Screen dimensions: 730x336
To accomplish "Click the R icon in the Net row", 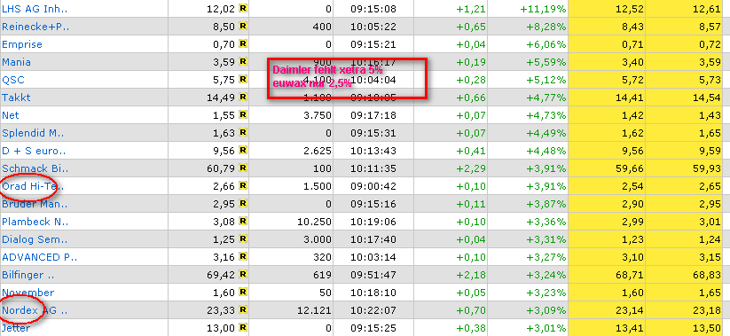I will coord(242,114).
